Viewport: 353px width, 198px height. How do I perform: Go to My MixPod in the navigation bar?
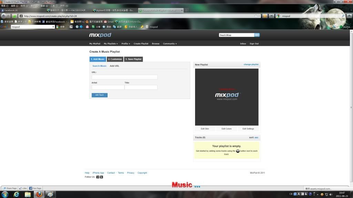click(95, 44)
